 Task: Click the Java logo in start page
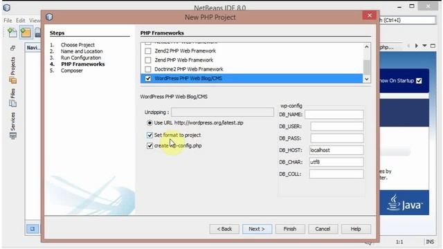click(x=404, y=203)
